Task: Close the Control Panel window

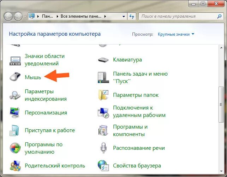Action: pyautogui.click(x=216, y=4)
